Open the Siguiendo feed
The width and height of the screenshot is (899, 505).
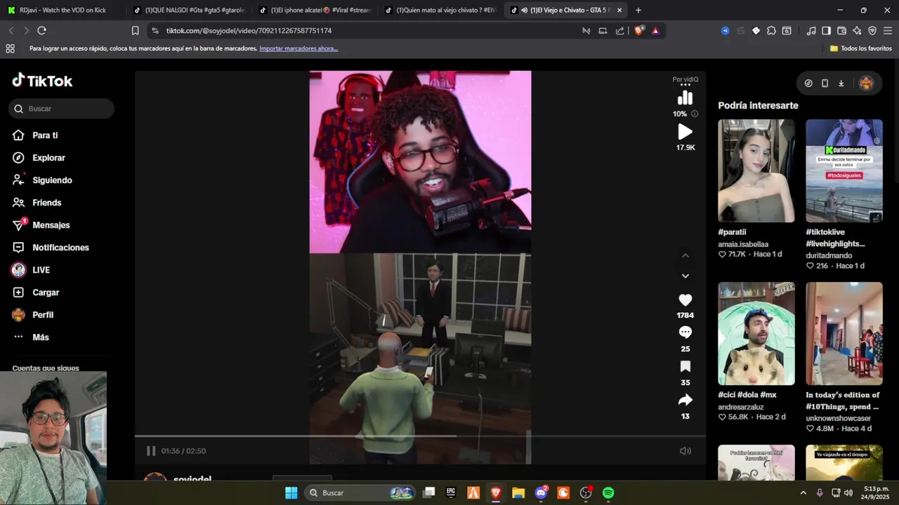pos(52,180)
